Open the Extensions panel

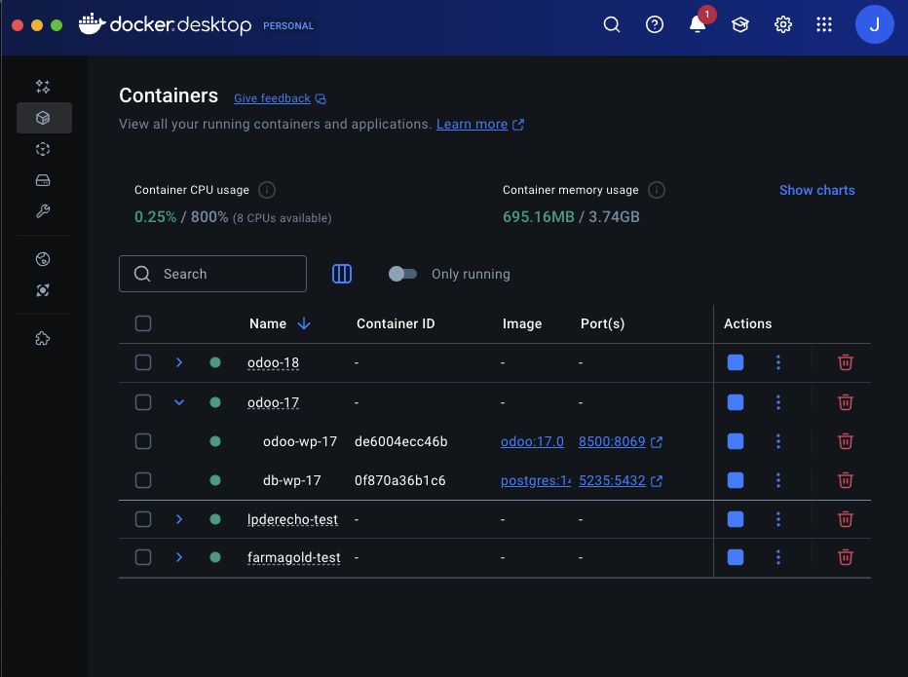[x=43, y=338]
